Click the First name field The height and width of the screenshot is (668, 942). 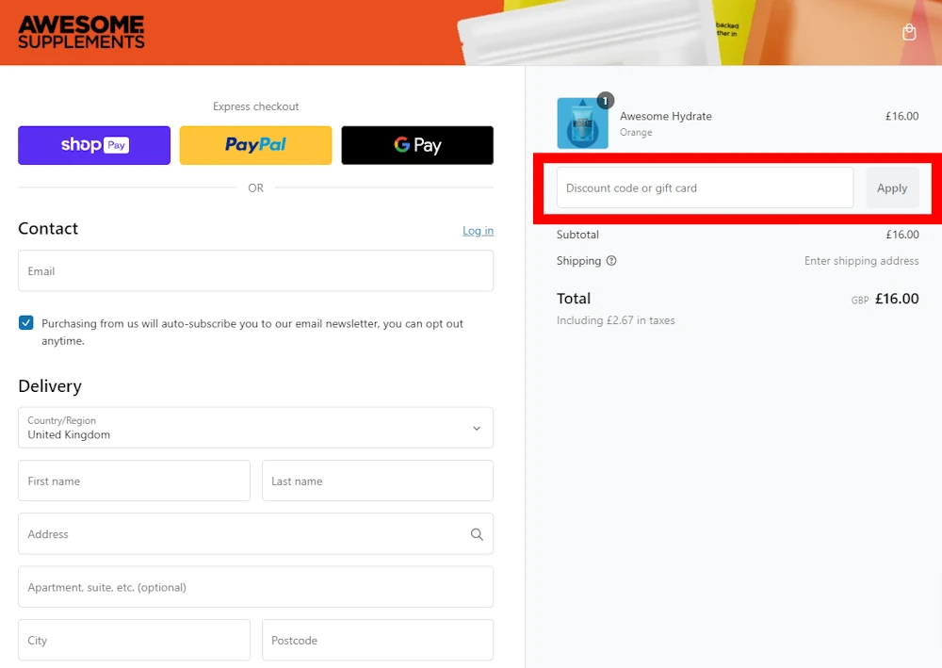[134, 481]
